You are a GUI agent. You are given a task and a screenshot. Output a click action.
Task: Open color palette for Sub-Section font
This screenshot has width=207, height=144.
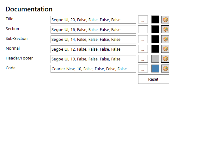[165, 39]
